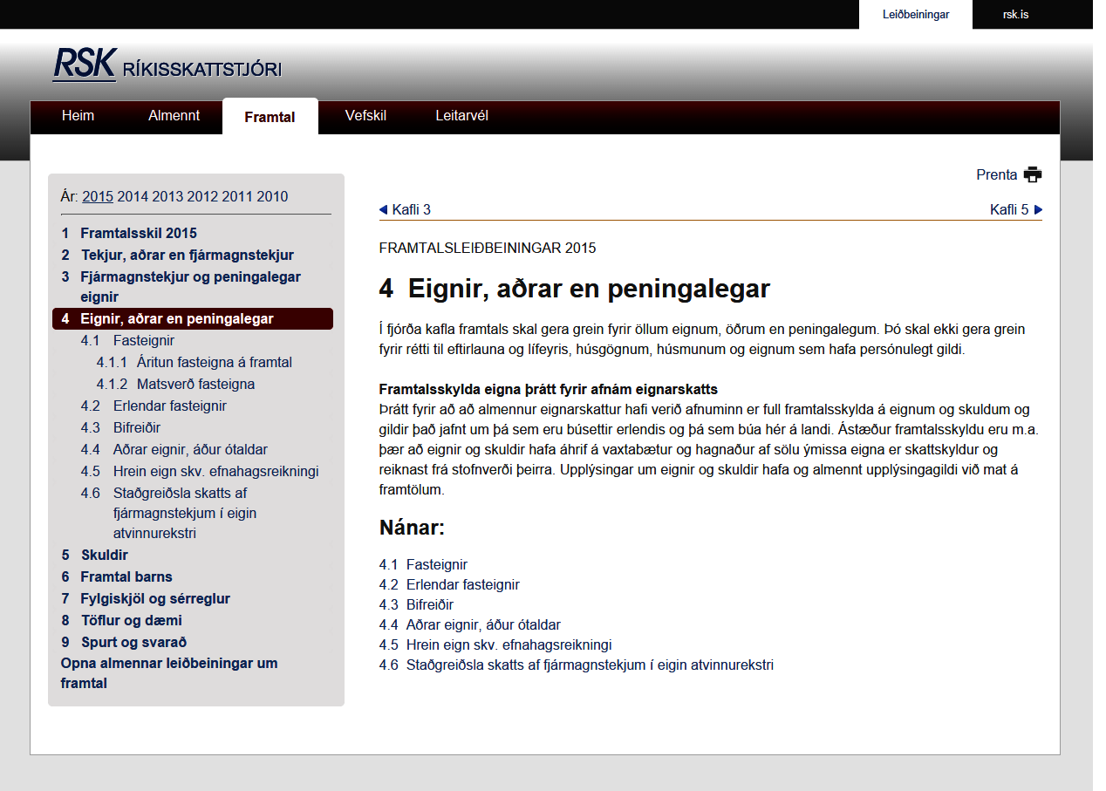The image size is (1106, 791).
Task: Click Opna almennar leiðbeiningar um framtal
Action: click(169, 673)
